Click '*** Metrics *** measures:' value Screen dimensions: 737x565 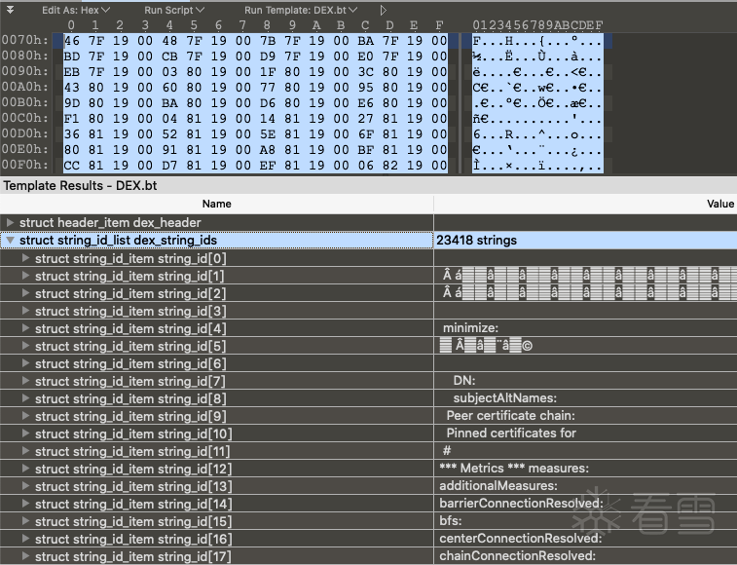pyautogui.click(x=514, y=469)
